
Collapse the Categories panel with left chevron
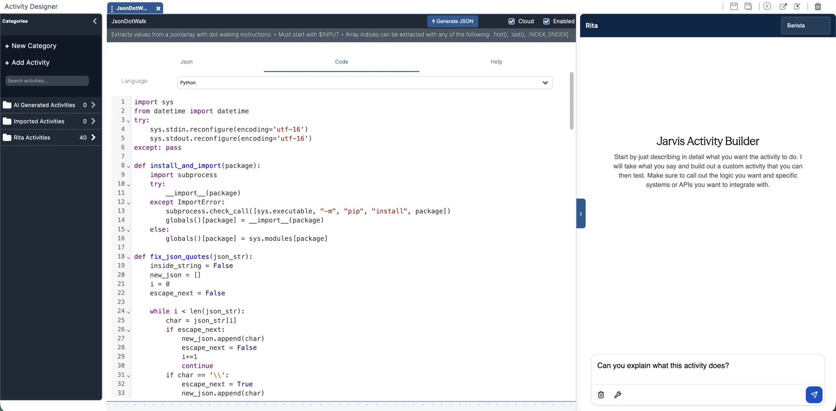coord(95,21)
